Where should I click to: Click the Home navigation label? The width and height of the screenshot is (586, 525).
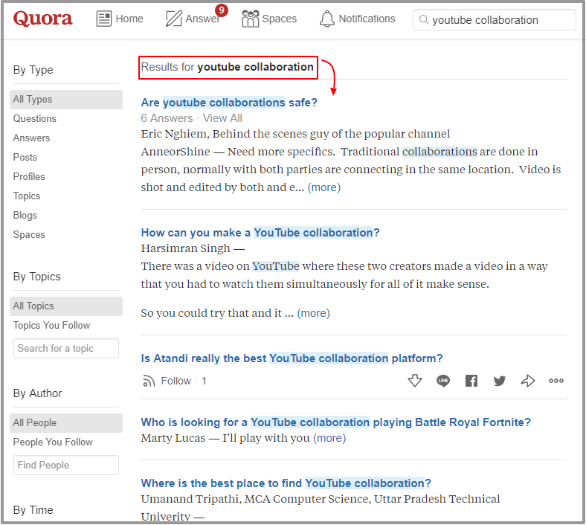(x=129, y=19)
